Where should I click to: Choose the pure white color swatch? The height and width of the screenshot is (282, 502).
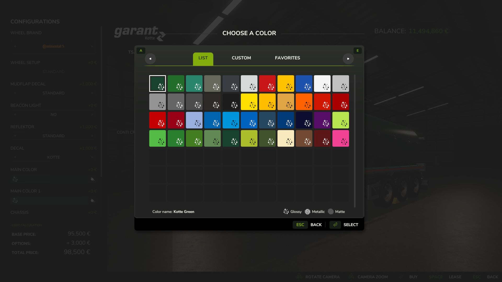pyautogui.click(x=322, y=84)
